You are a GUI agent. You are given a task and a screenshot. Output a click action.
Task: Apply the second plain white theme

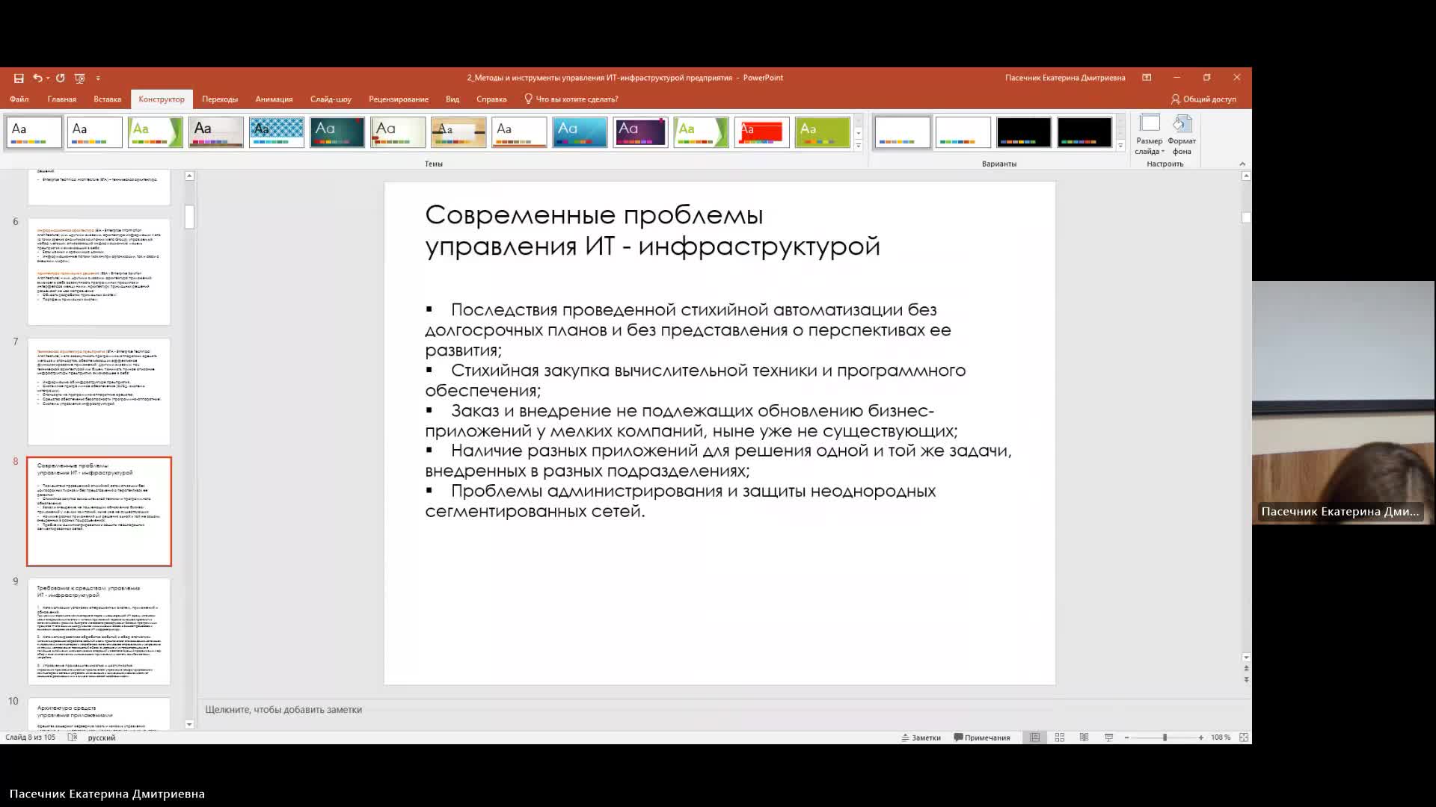pos(95,132)
